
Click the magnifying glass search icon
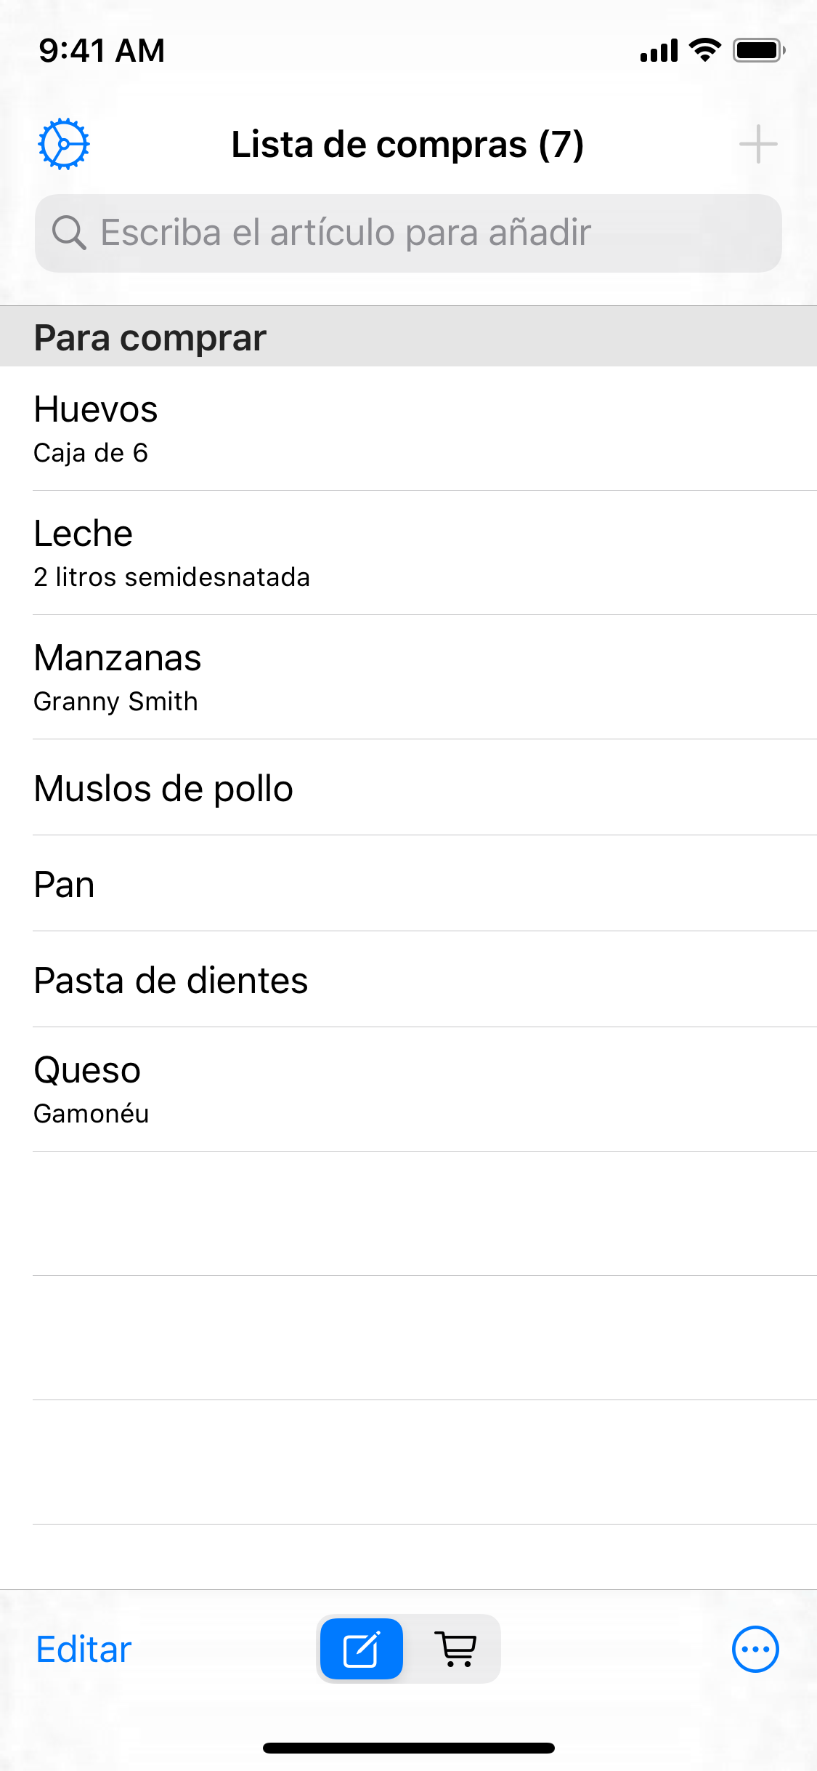pyautogui.click(x=69, y=233)
